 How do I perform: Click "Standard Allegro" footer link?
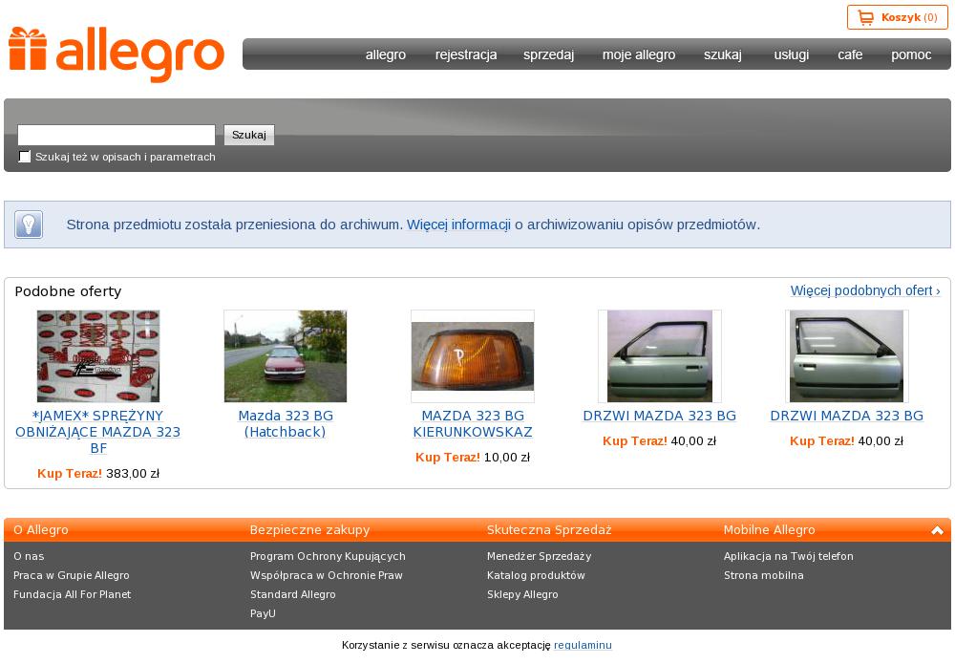point(293,594)
